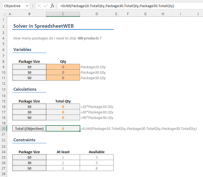Viewport: 203px width, 177px height.
Task: Select row 2 header
Action: click(4, 26)
